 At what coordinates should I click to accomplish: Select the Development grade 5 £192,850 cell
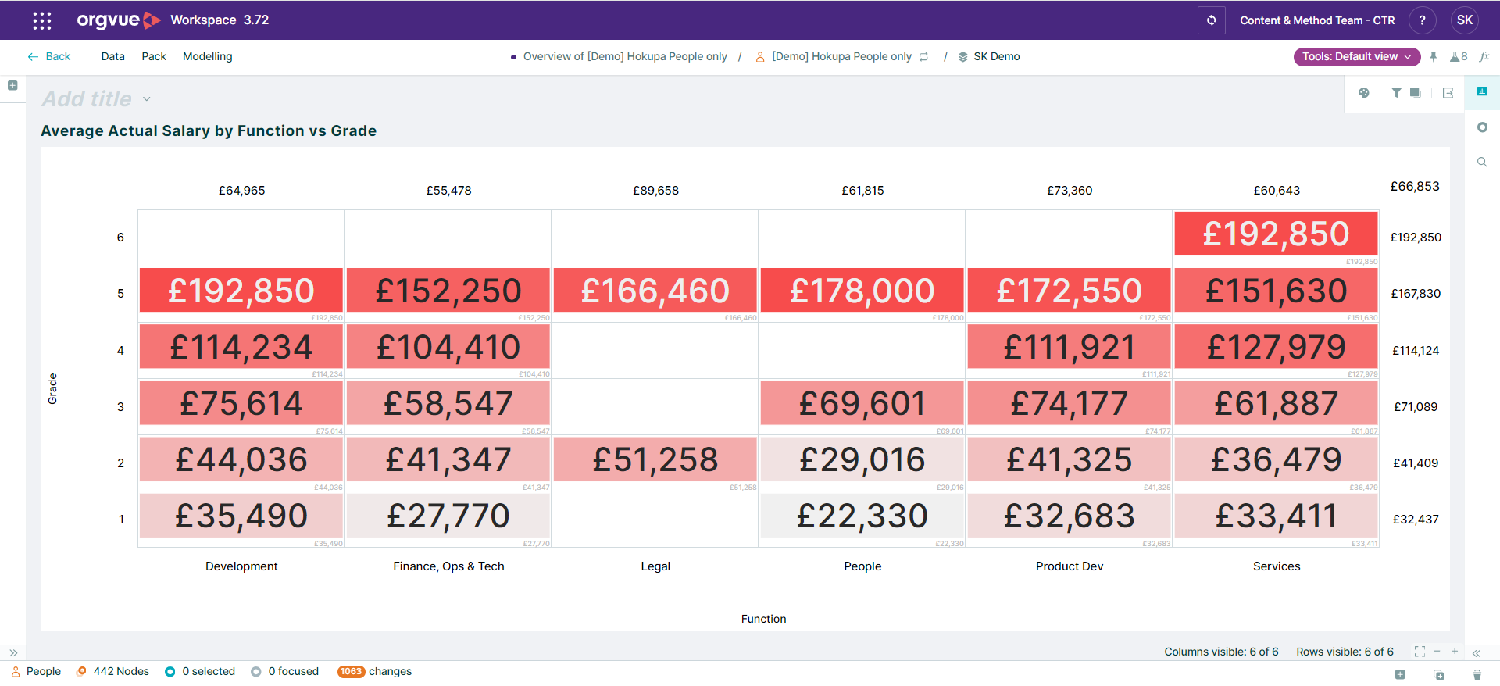point(241,291)
